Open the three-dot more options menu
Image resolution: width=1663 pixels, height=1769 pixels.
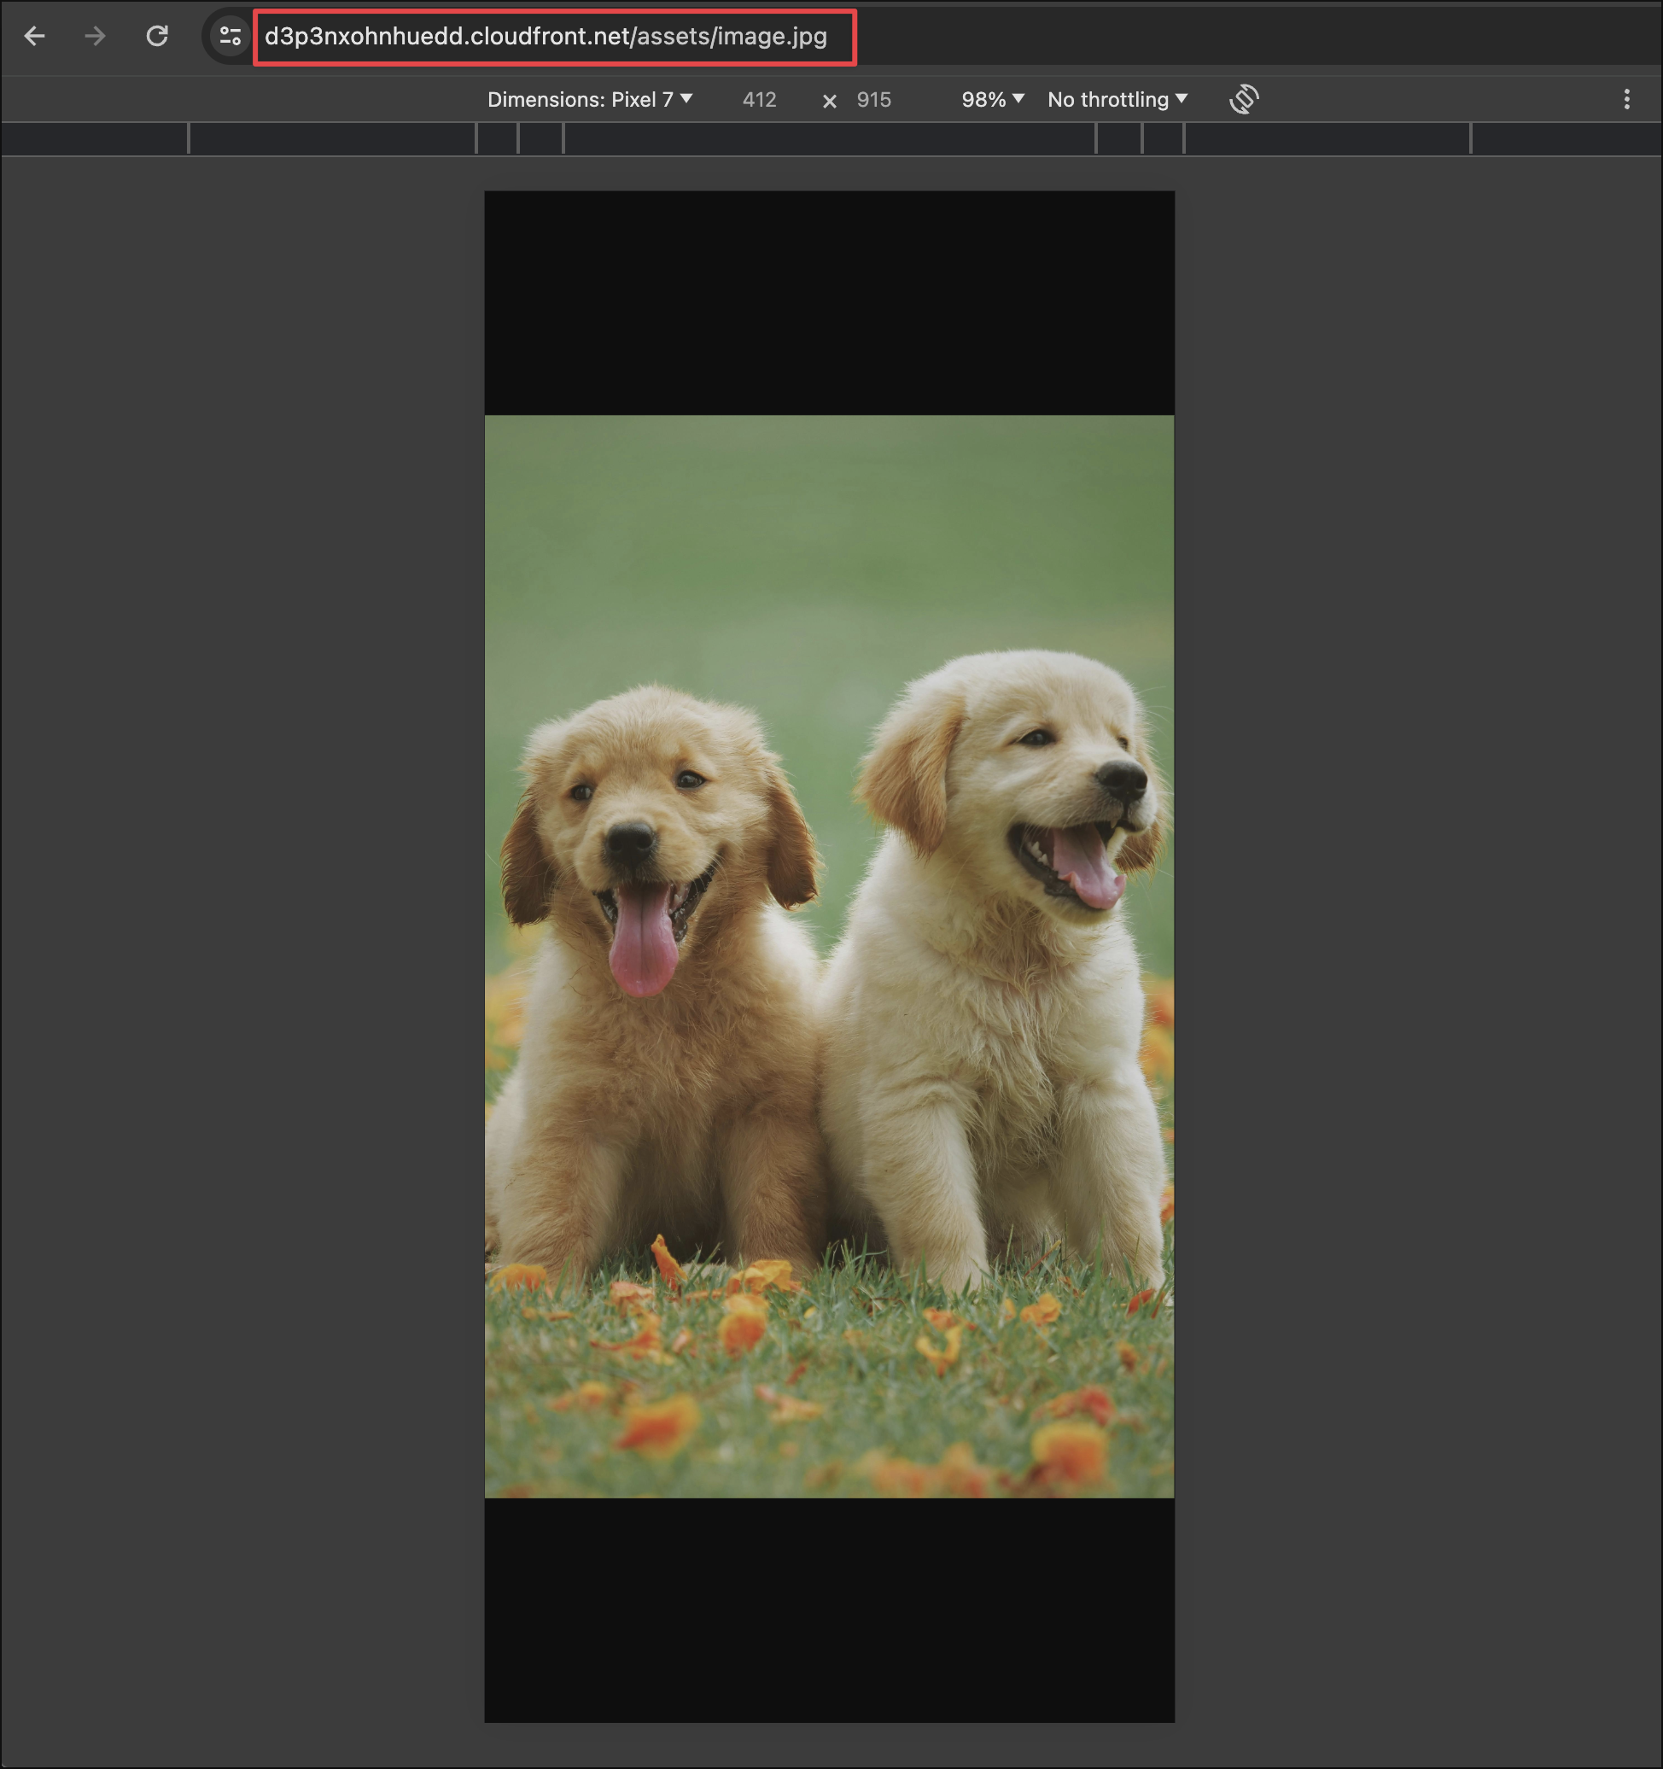(1626, 99)
